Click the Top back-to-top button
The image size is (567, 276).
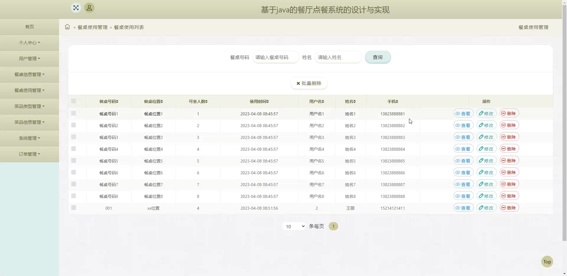547,262
